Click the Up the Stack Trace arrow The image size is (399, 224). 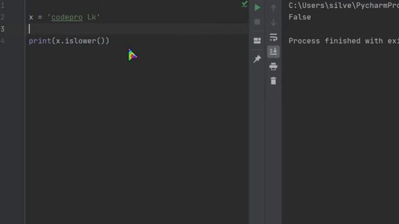point(274,8)
